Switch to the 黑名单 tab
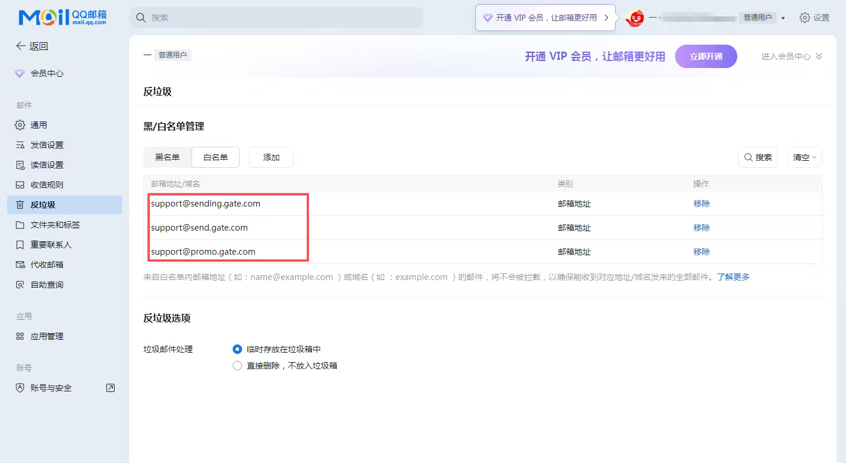 pyautogui.click(x=167, y=157)
